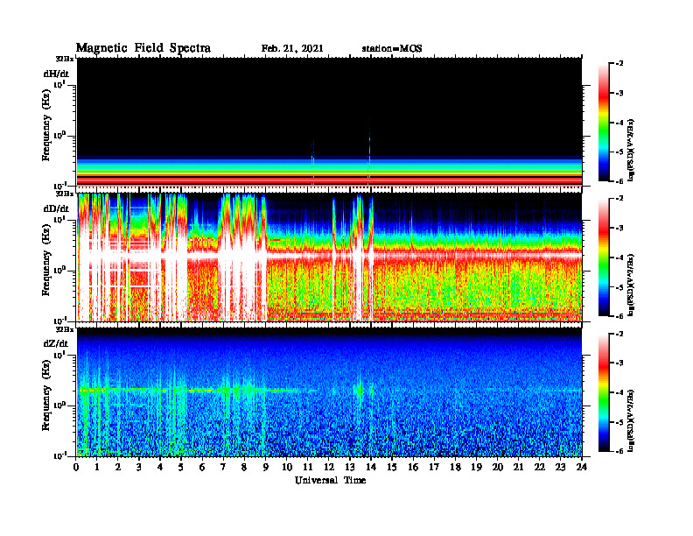Click the hour "22" tick on time axis
The width and height of the screenshot is (693, 536).
(540, 468)
